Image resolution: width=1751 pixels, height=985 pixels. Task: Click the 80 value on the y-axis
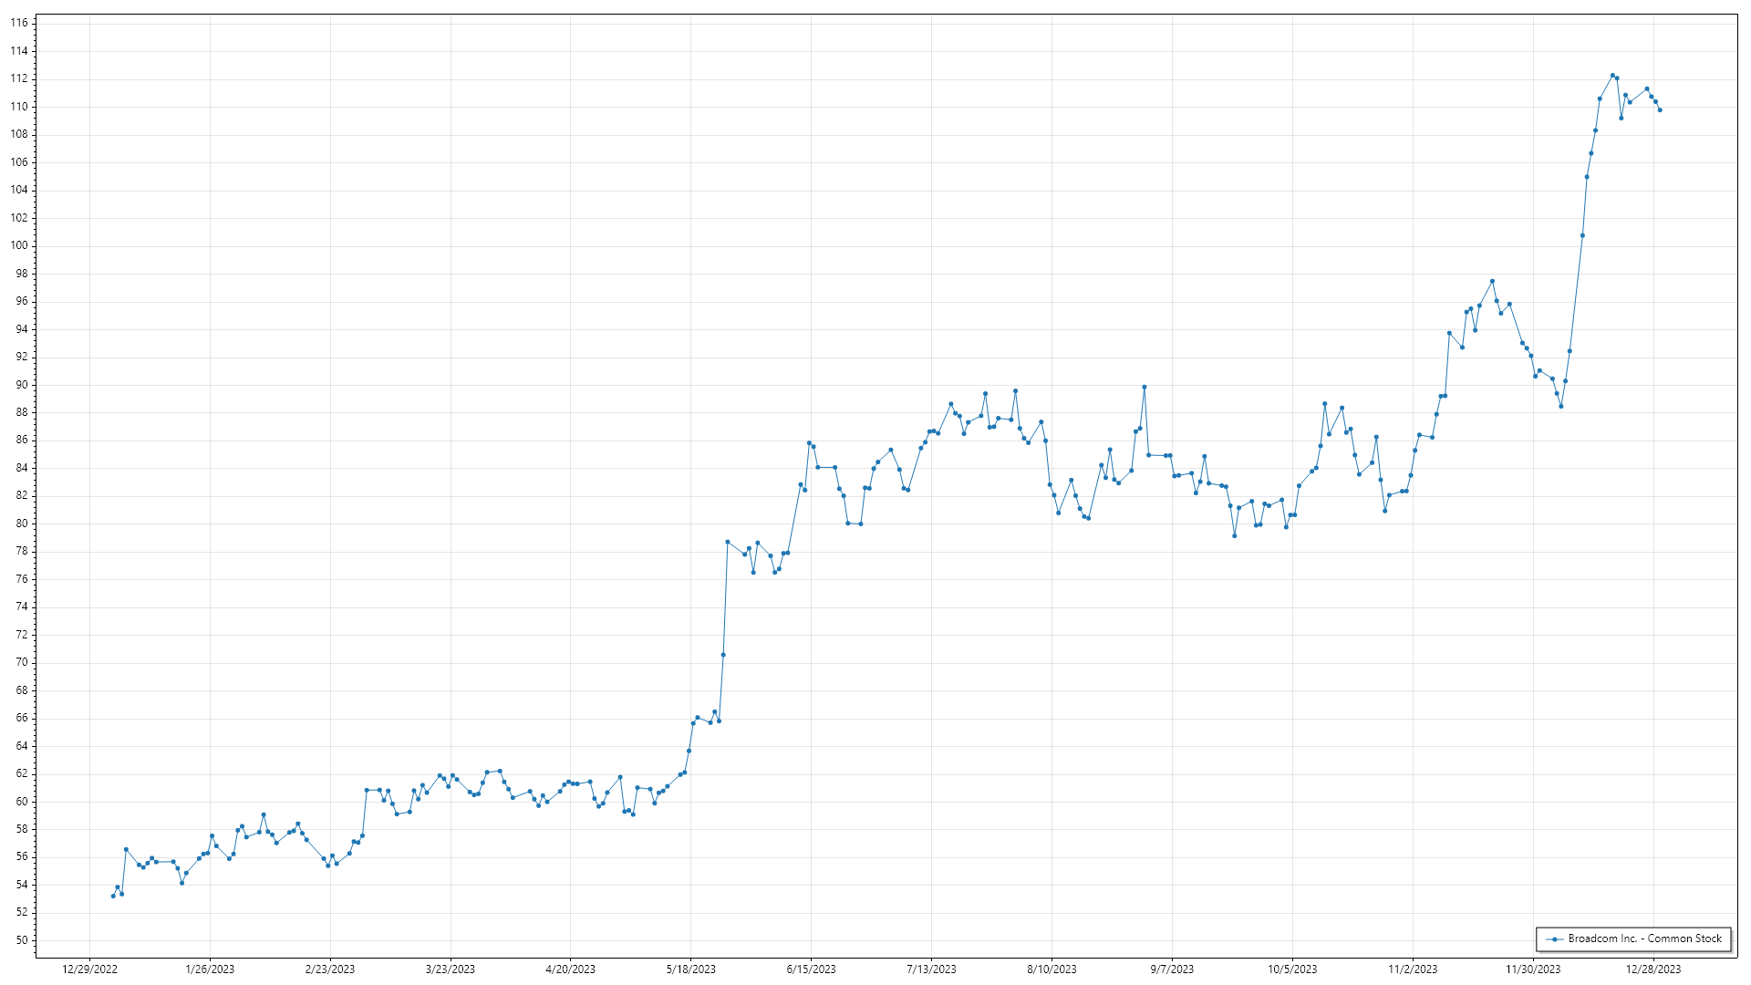click(x=22, y=524)
